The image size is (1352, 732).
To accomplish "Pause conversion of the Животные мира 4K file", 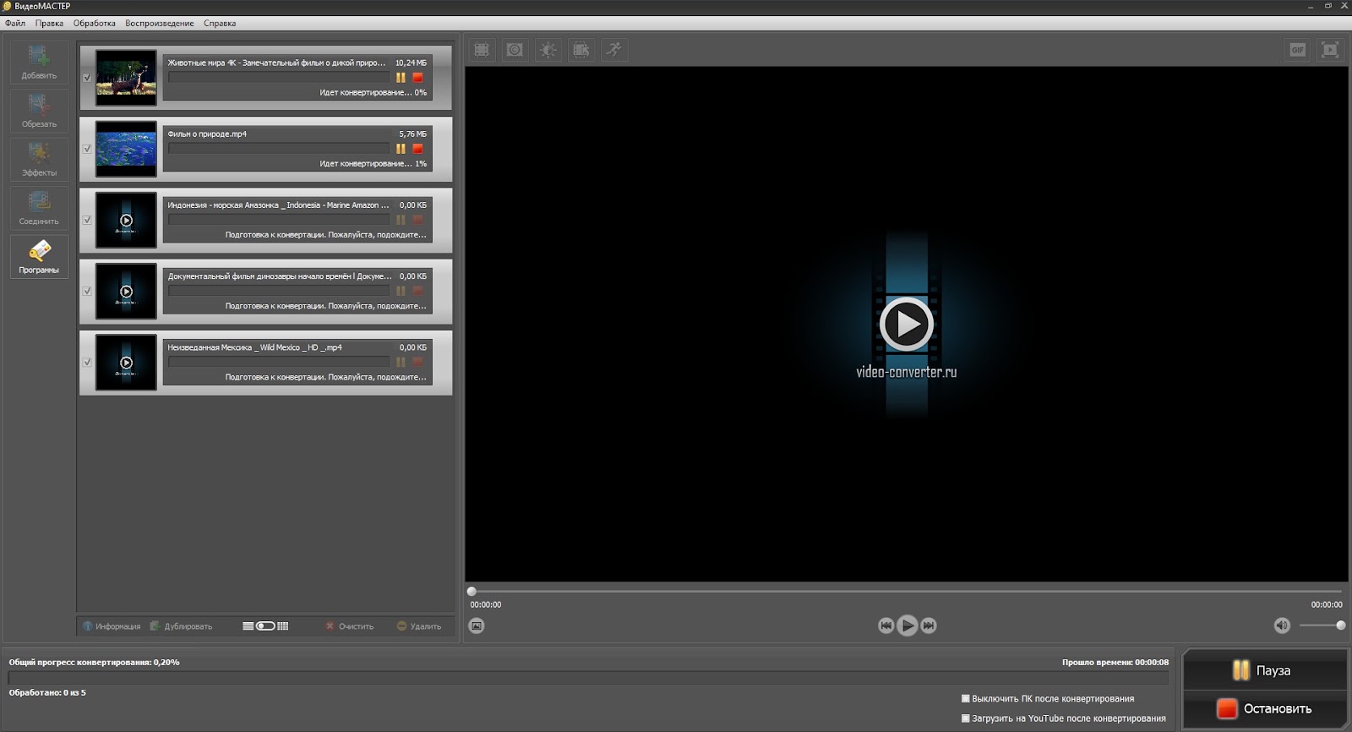I will point(401,78).
